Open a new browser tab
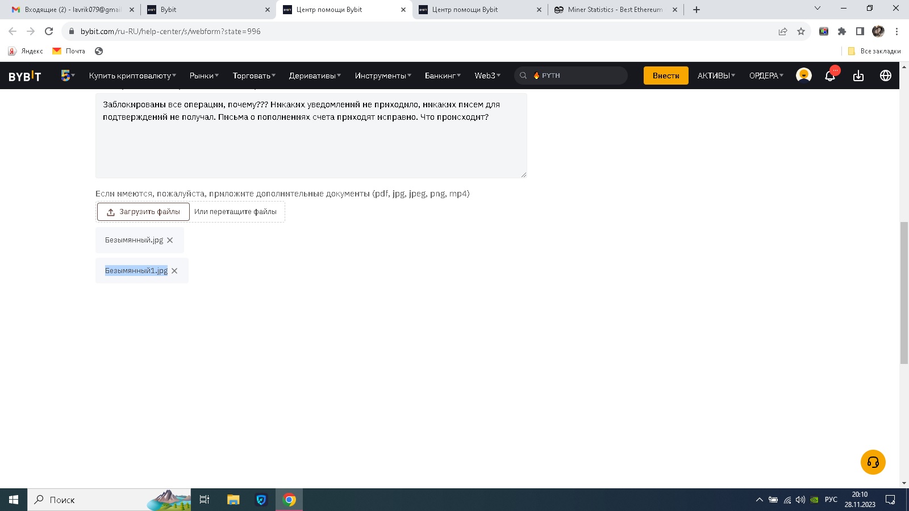909x511 pixels. 697,10
